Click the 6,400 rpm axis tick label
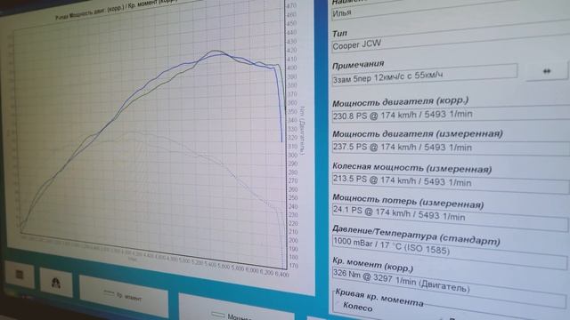 pyautogui.click(x=281, y=274)
